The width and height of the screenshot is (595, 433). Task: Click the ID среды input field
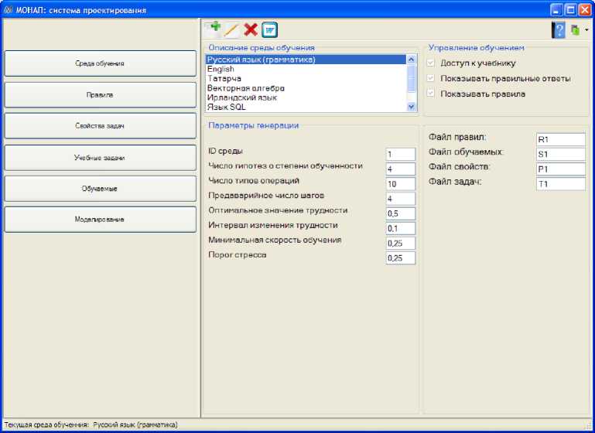point(400,155)
